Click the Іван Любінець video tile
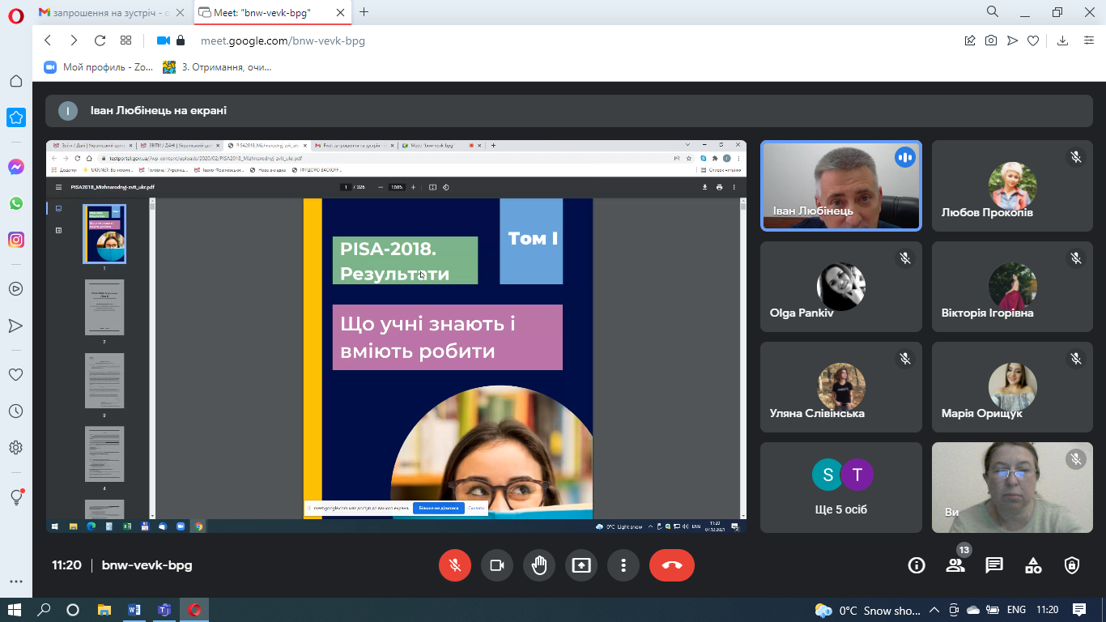The width and height of the screenshot is (1106, 622). [840, 185]
